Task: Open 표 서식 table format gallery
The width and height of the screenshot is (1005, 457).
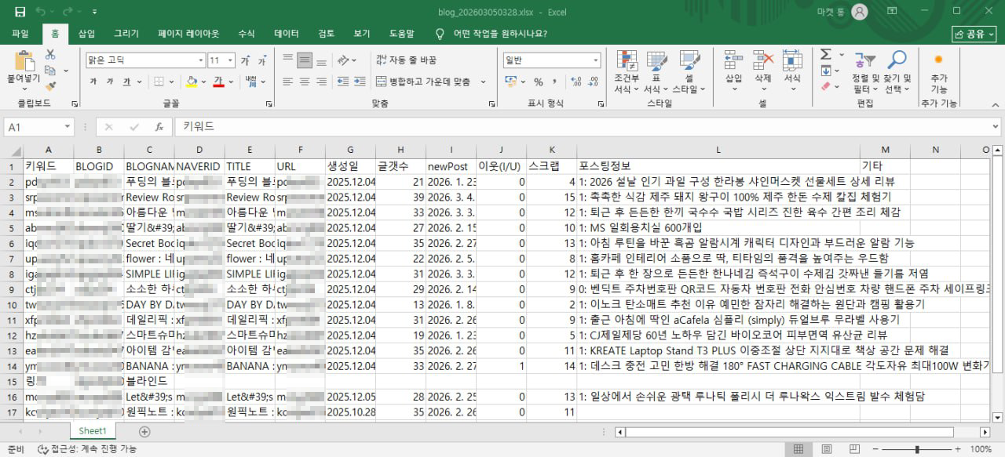Action: tap(656, 71)
